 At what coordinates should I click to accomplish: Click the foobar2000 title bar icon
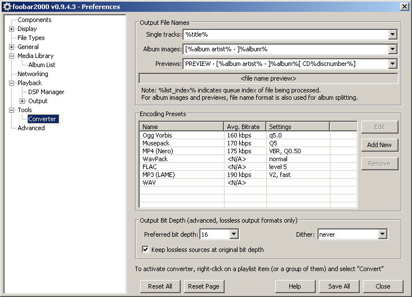7,6
